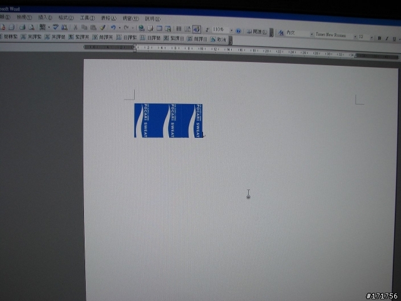Click the Research icon
This screenshot has width=401, height=301.
click(65, 27)
